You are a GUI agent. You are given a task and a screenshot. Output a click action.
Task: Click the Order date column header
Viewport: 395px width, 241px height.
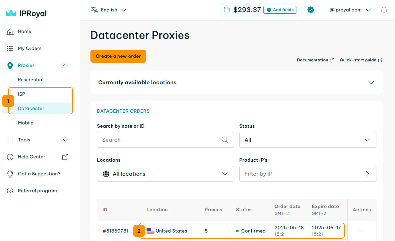coord(287,206)
